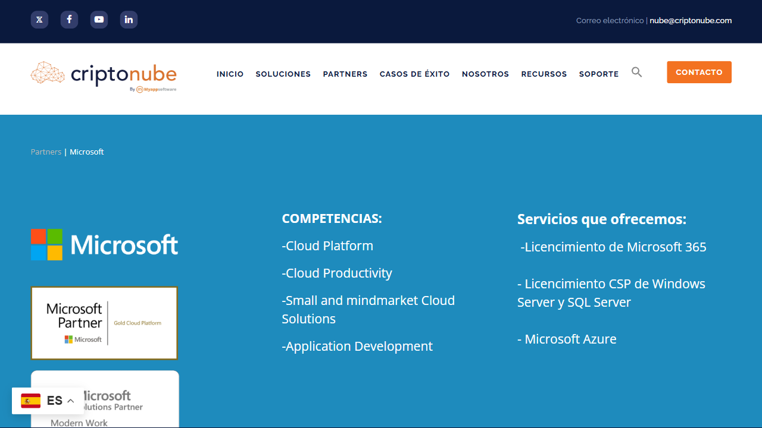Viewport: 762px width, 428px height.
Task: Click the COMPETENCIAS heading
Action: (332, 218)
